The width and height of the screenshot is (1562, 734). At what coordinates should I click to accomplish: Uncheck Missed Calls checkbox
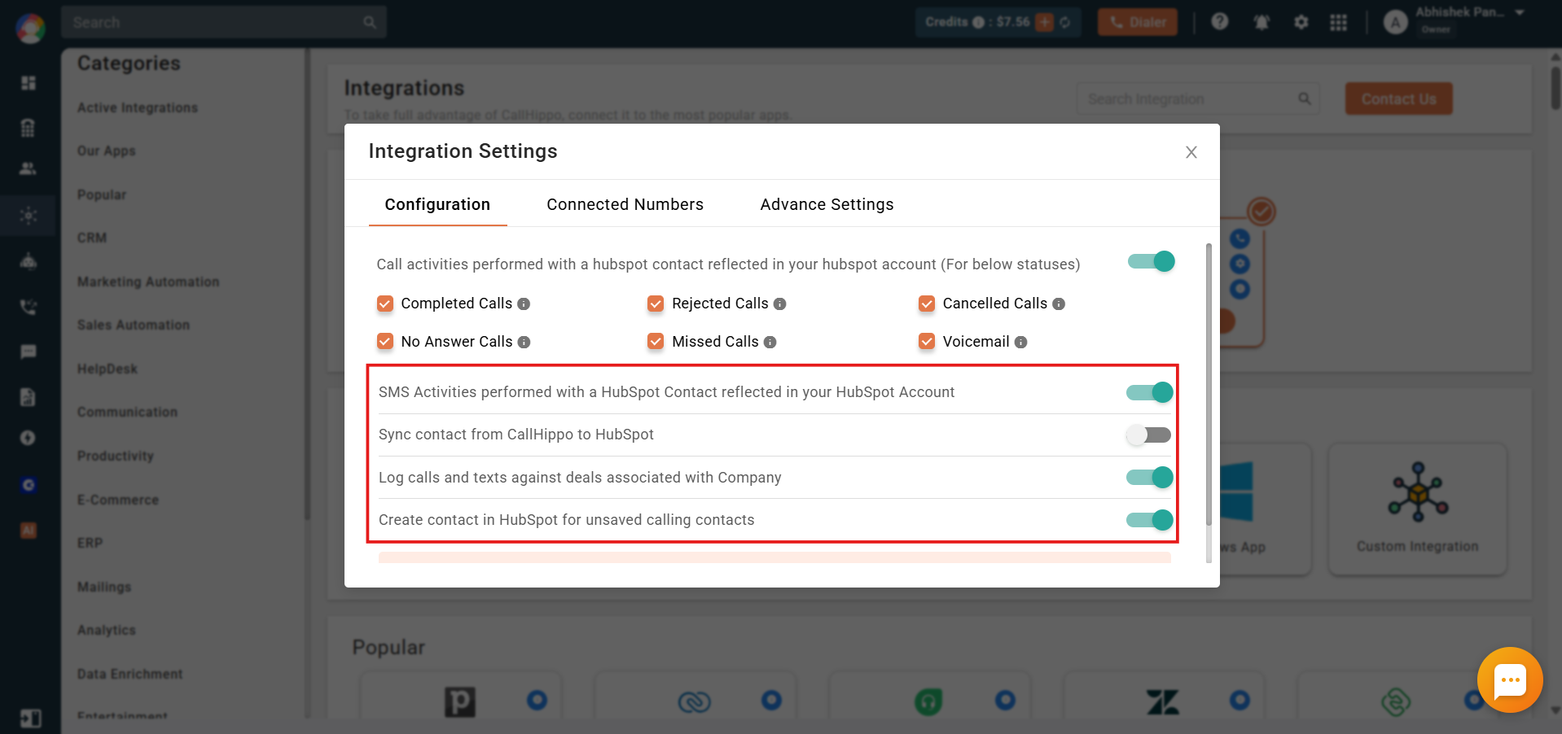(656, 341)
